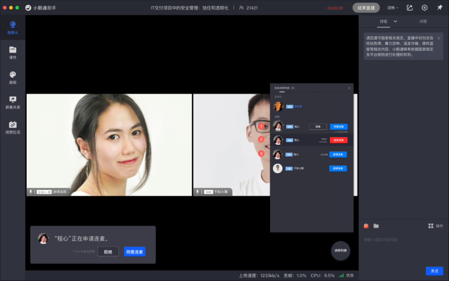This screenshot has height=281, width=449.
Task: Click the discussion message input field
Action: (x=403, y=240)
